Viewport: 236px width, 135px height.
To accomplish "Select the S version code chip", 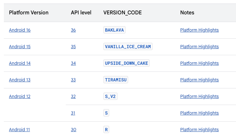I will [x=106, y=113].
